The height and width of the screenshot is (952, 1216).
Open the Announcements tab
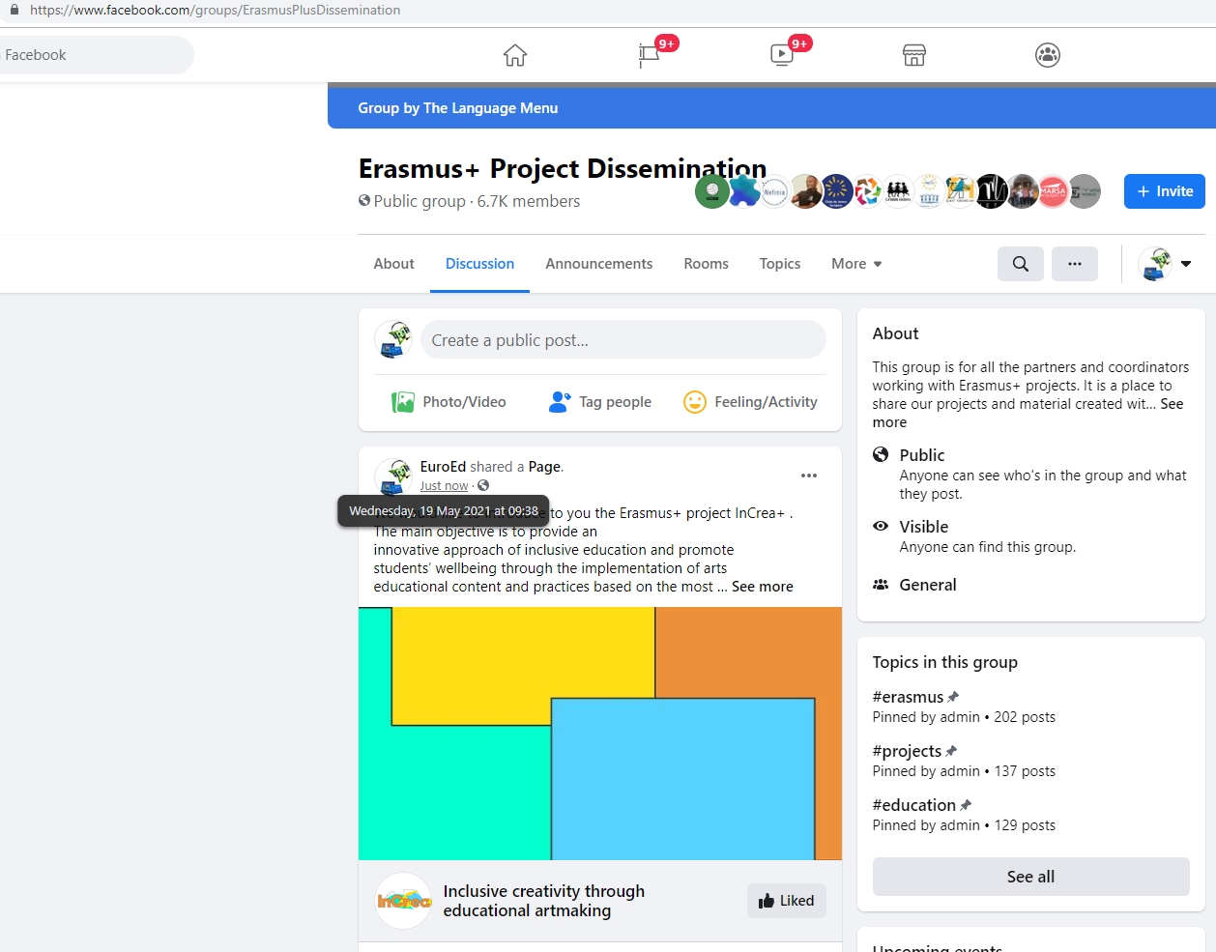click(x=599, y=264)
